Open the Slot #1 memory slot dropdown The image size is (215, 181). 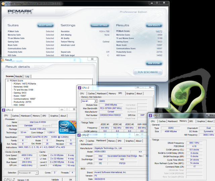[x=95, y=101]
